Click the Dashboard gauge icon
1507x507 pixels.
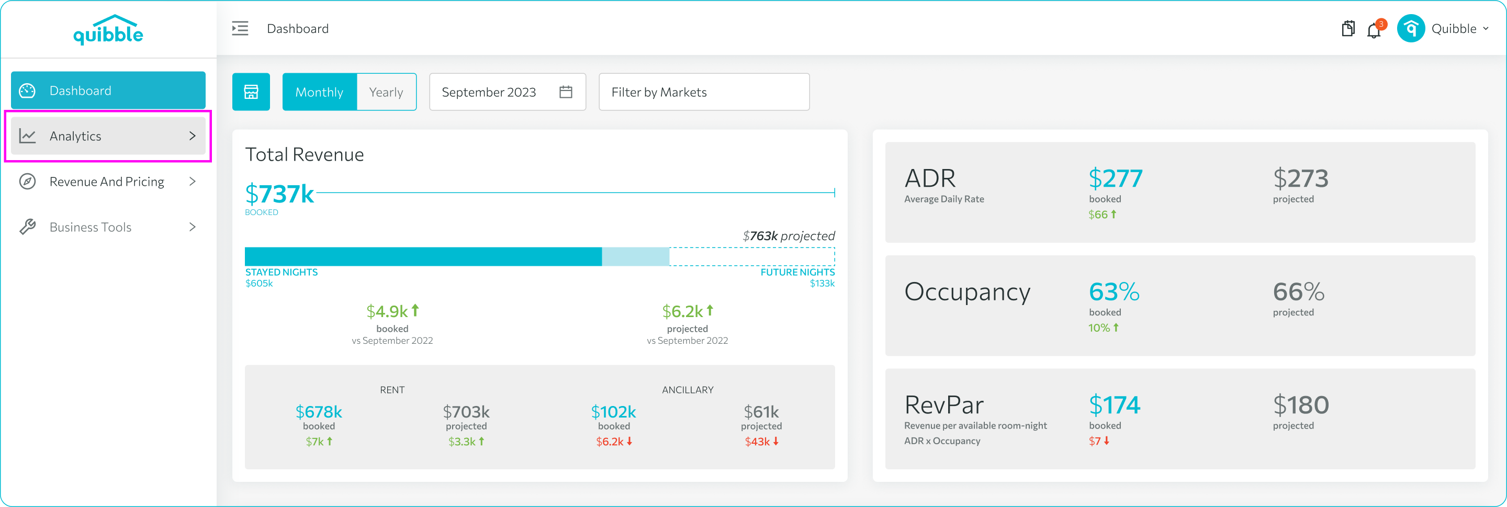pyautogui.click(x=28, y=91)
